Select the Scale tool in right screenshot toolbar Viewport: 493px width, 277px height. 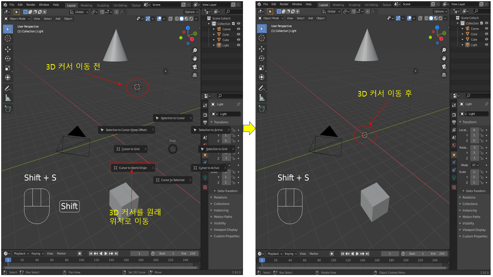pyautogui.click(x=261, y=68)
